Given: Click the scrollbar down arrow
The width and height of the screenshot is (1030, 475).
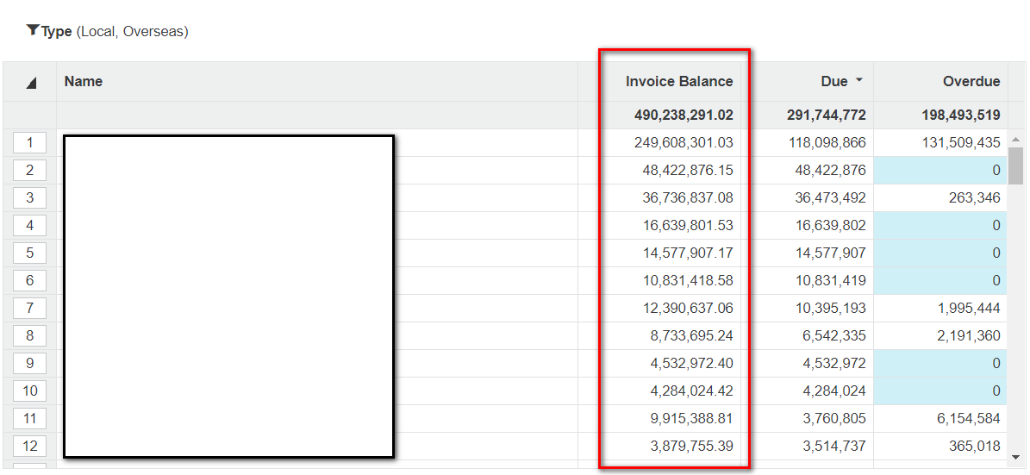Looking at the screenshot, I should tap(1015, 457).
